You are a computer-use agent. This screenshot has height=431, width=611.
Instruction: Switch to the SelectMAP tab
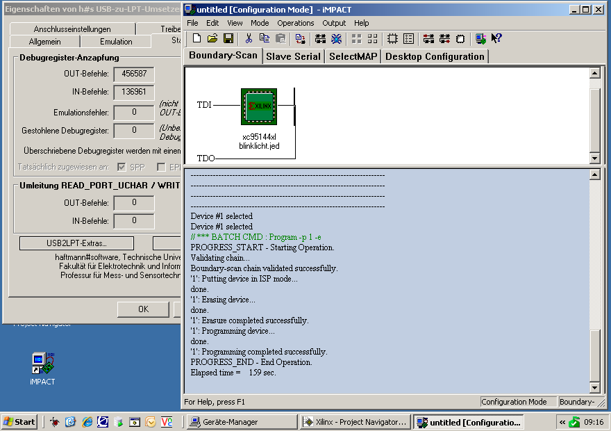coord(353,56)
